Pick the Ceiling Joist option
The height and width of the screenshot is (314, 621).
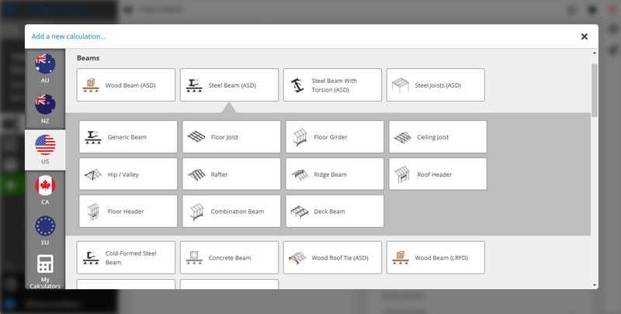point(438,136)
